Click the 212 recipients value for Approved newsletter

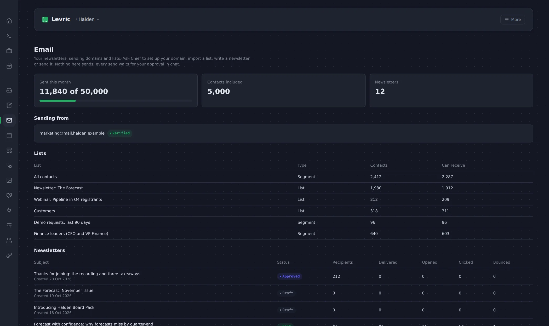tap(336, 276)
